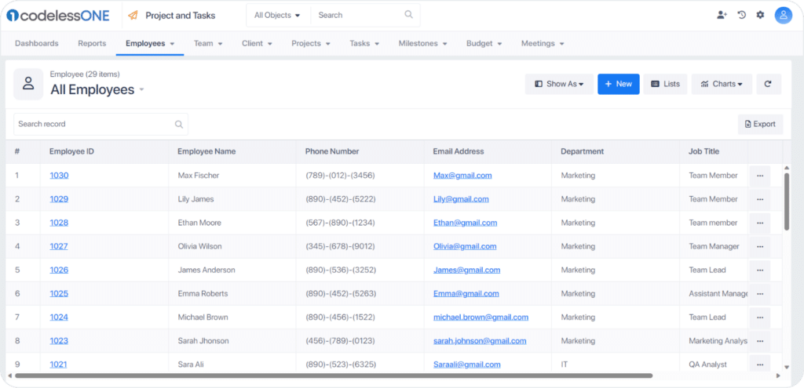This screenshot has width=804, height=388.
Task: Expand the Client menu arrow
Action: 270,44
